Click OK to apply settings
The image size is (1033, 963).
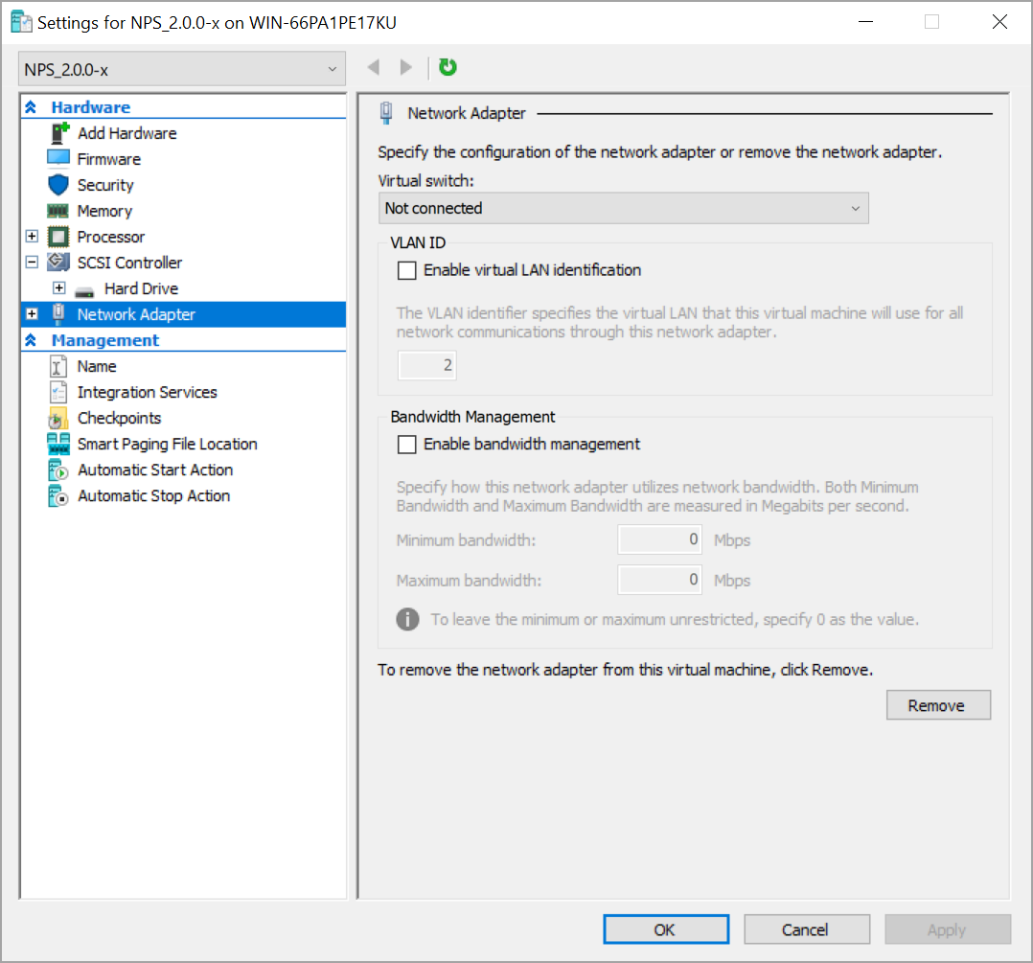coord(665,929)
